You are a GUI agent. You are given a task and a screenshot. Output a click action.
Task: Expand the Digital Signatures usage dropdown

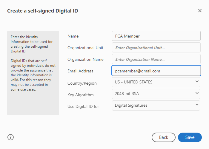[x=156, y=105]
